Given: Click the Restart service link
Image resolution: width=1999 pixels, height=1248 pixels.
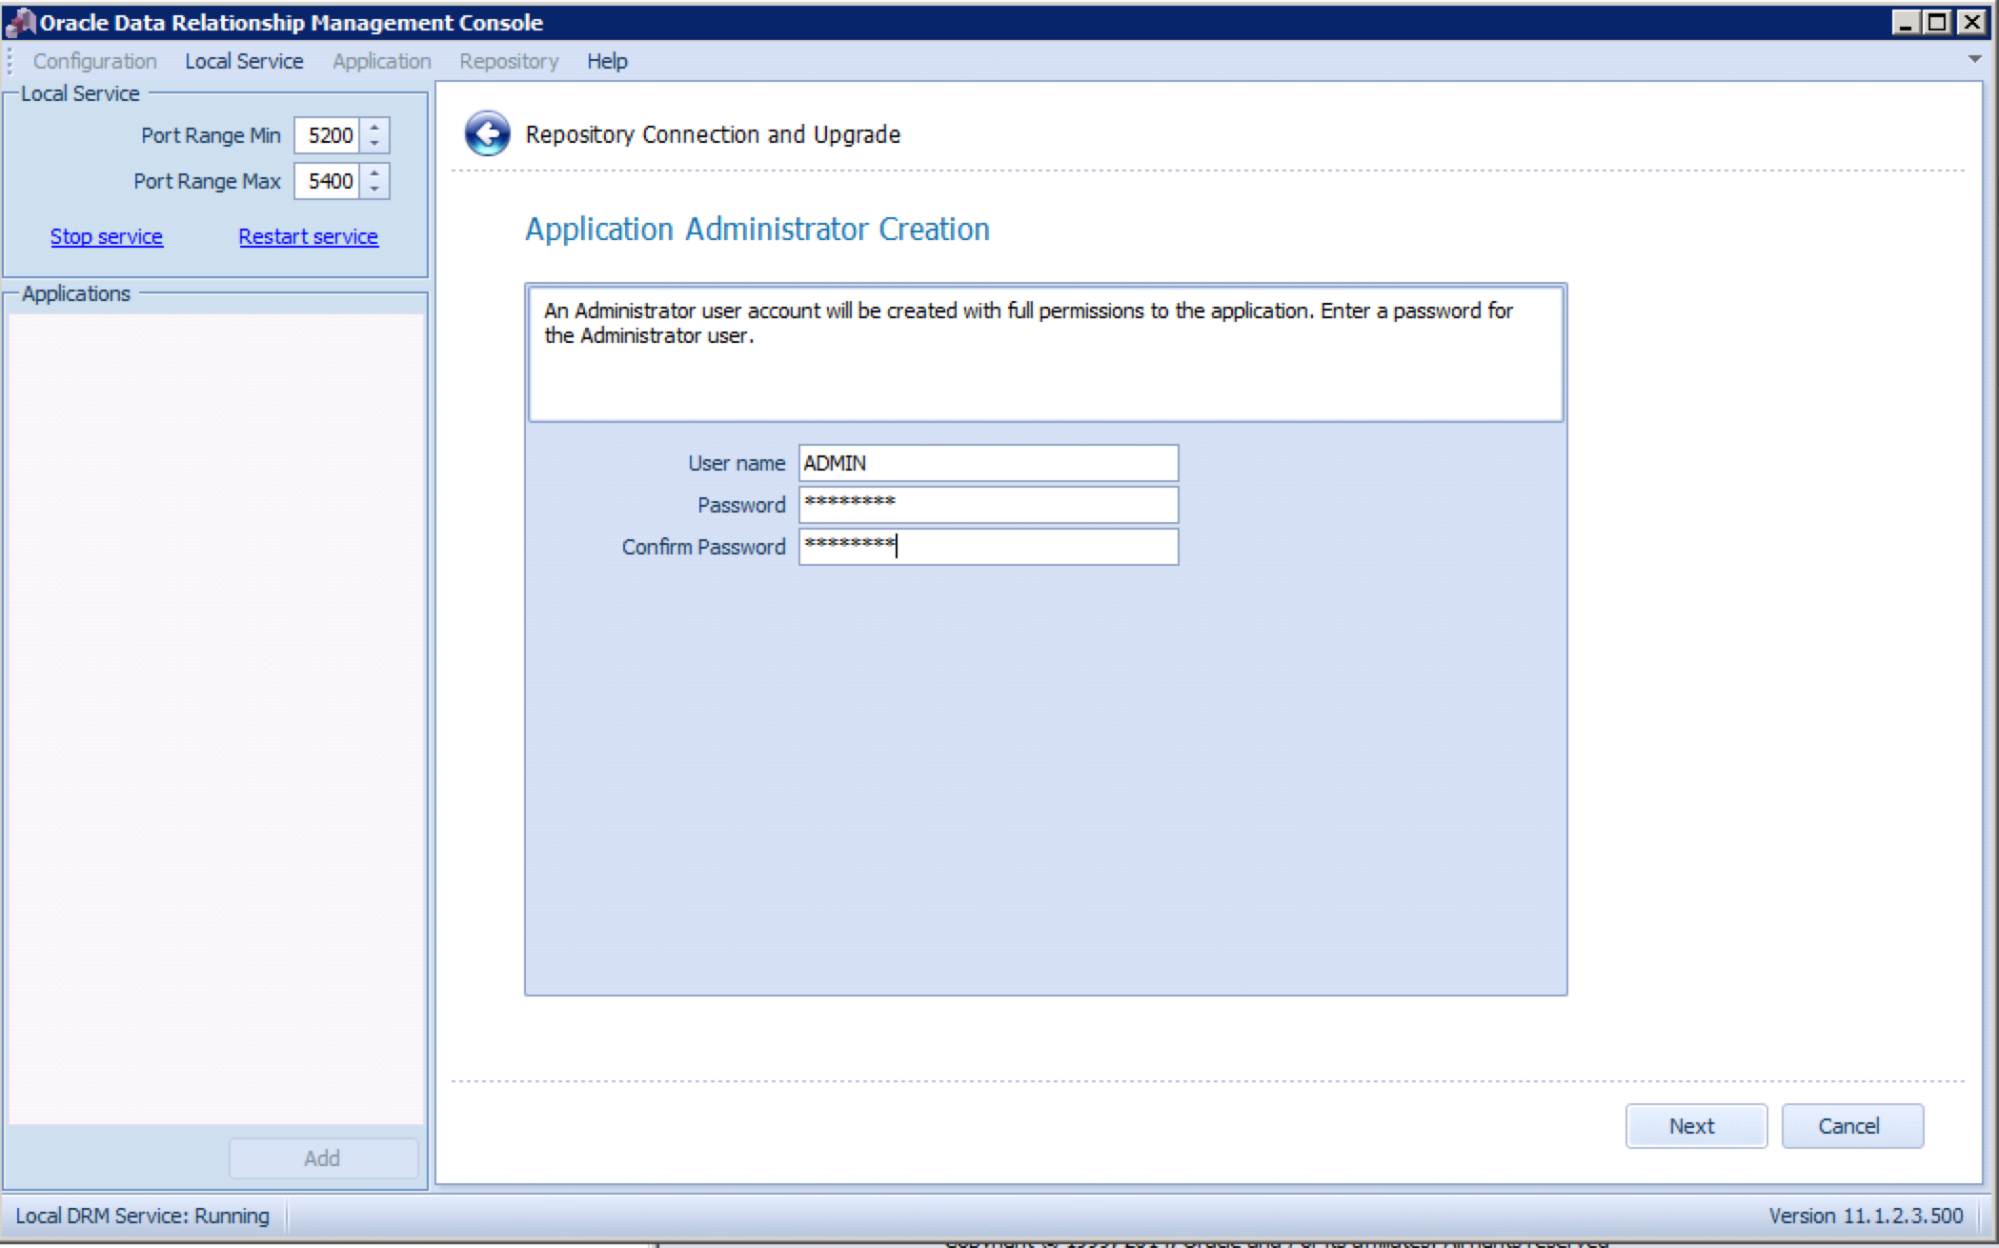Looking at the screenshot, I should coord(308,236).
